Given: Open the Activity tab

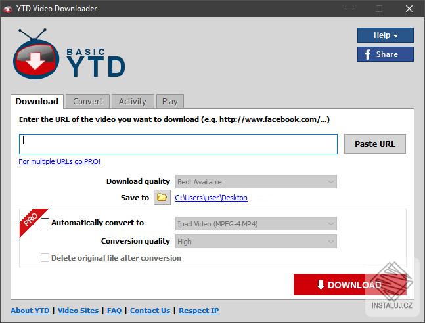Looking at the screenshot, I should tap(133, 101).
